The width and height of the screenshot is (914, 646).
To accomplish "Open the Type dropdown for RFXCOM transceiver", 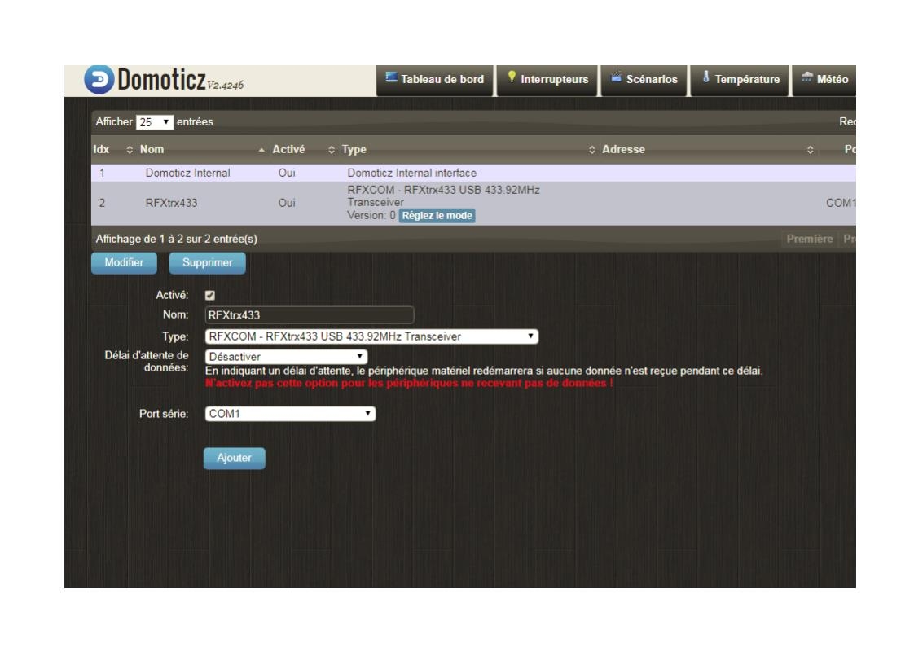I will coord(371,336).
